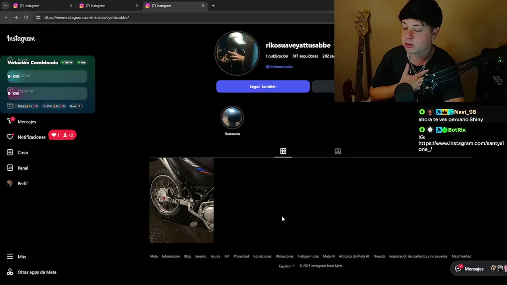Open Importación de contactos y no usuarios
The image size is (507, 285).
418,256
